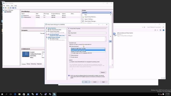Click the help icon in Network Connections window
The image size is (171, 96).
(163, 30)
